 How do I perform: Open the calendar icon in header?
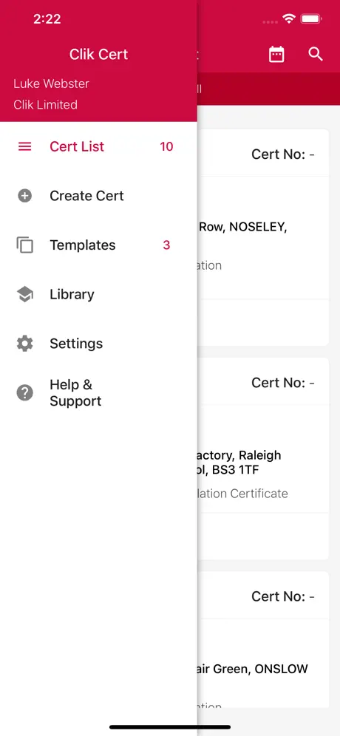[x=276, y=54]
